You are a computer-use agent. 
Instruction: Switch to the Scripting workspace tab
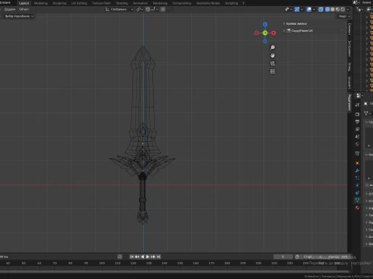(x=232, y=3)
